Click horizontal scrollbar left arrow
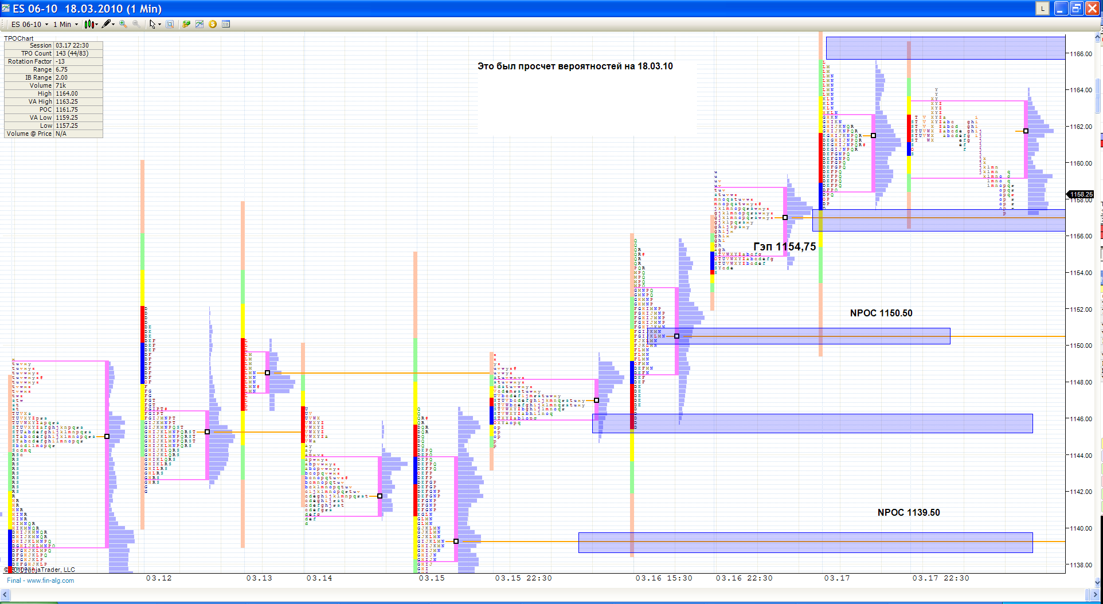1103x604 pixels. [x=6, y=595]
